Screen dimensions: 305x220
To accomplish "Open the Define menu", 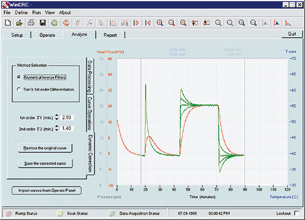I will [x=21, y=13].
